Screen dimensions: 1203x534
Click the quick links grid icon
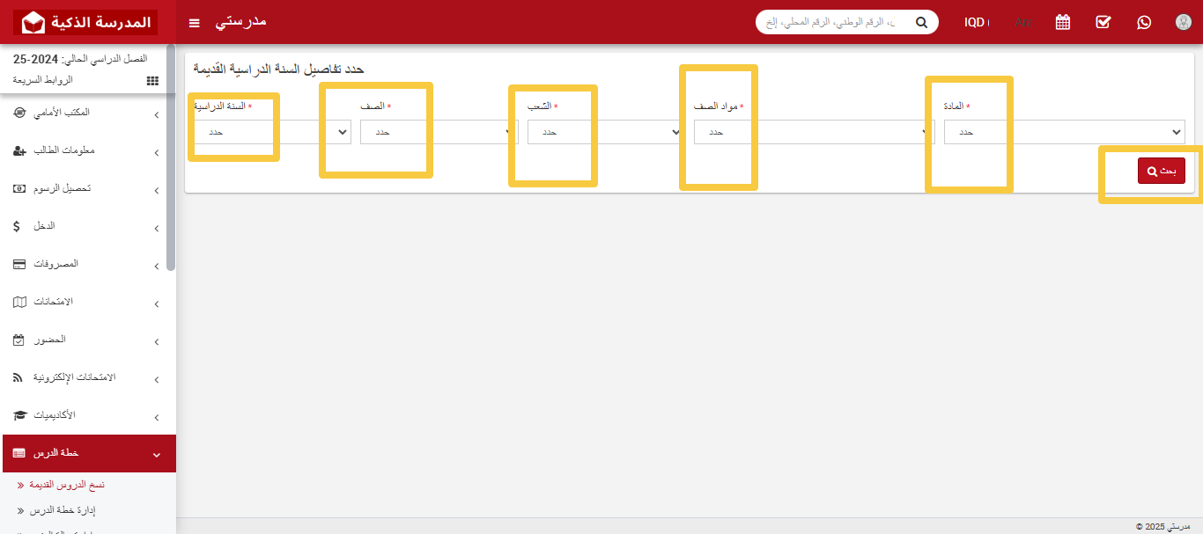click(152, 80)
